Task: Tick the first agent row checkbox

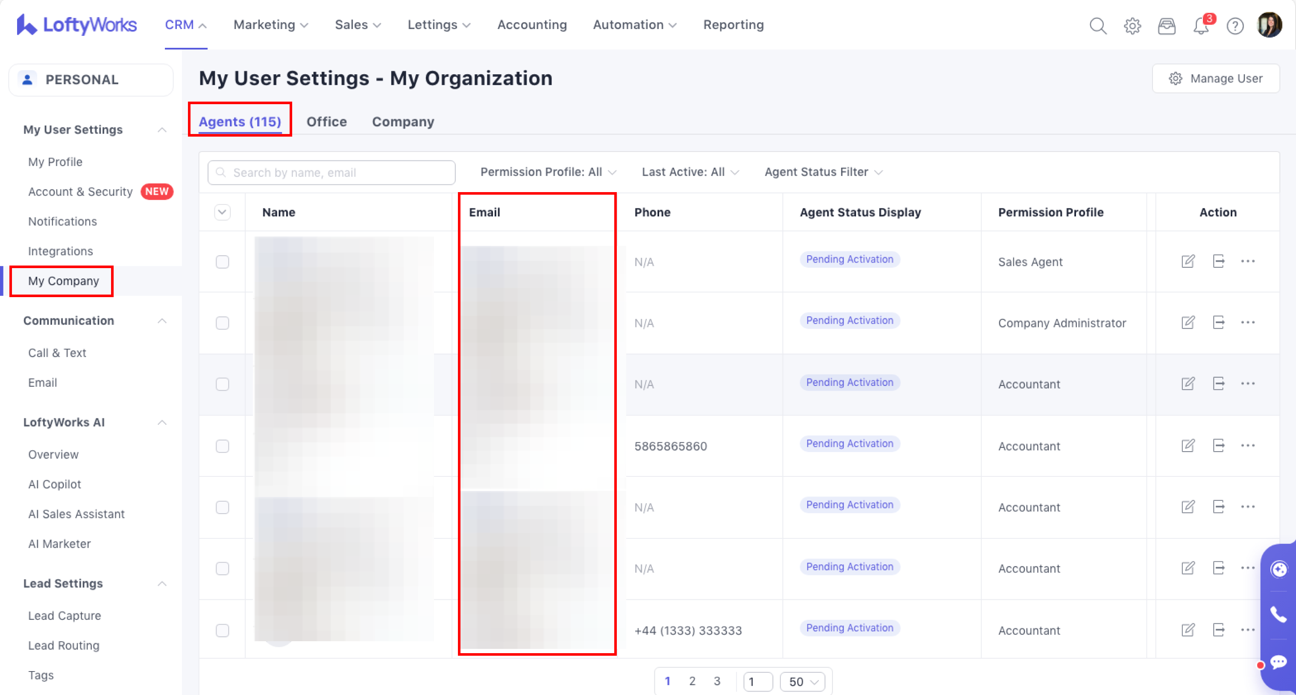Action: 223,262
